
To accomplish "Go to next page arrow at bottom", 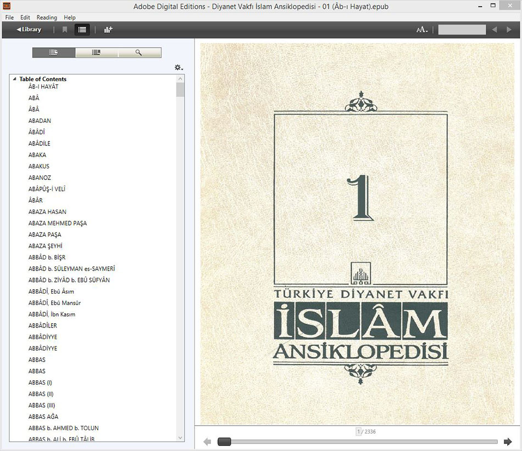I will [x=508, y=441].
